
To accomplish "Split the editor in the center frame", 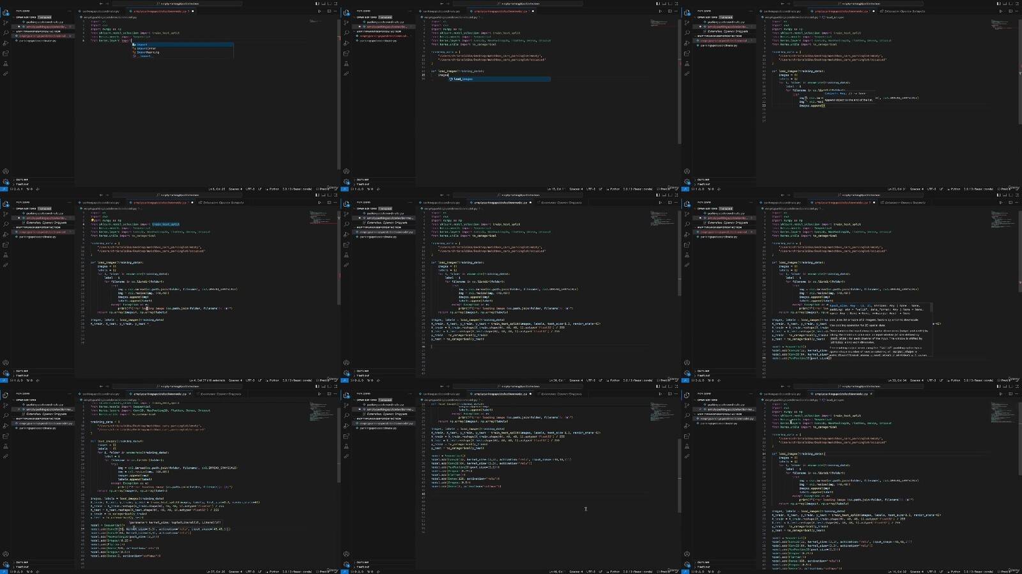I will tap(670, 203).
